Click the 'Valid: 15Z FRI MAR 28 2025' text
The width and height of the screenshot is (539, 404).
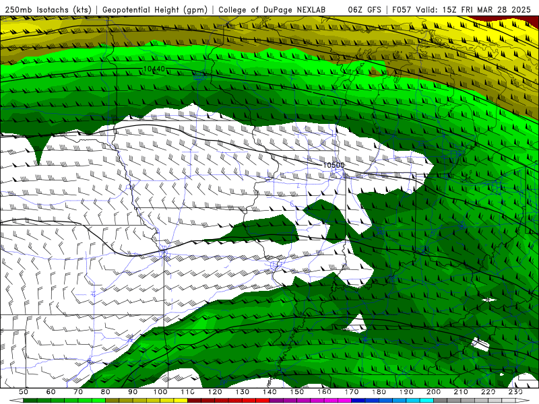tap(474, 9)
